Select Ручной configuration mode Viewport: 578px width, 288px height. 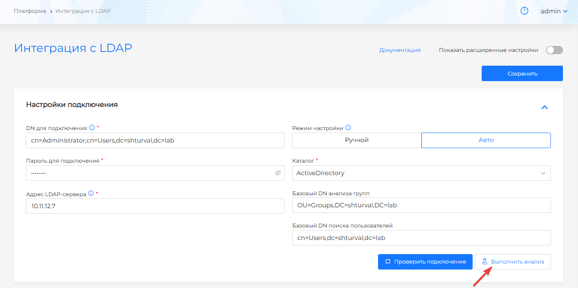click(357, 140)
